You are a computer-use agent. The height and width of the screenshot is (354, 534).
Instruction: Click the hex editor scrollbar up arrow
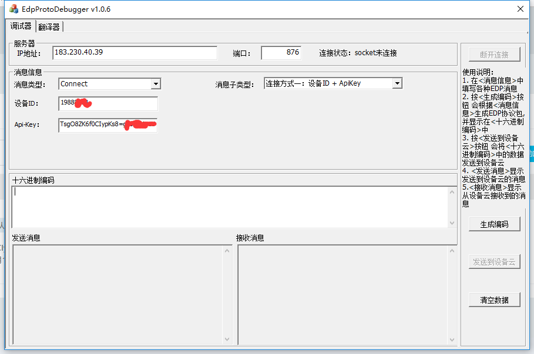coord(452,191)
